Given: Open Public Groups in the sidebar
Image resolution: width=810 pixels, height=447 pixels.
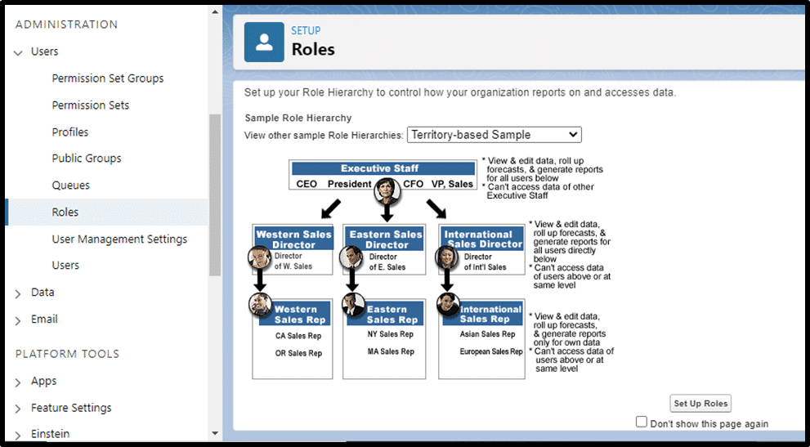Looking at the screenshot, I should pyautogui.click(x=87, y=159).
